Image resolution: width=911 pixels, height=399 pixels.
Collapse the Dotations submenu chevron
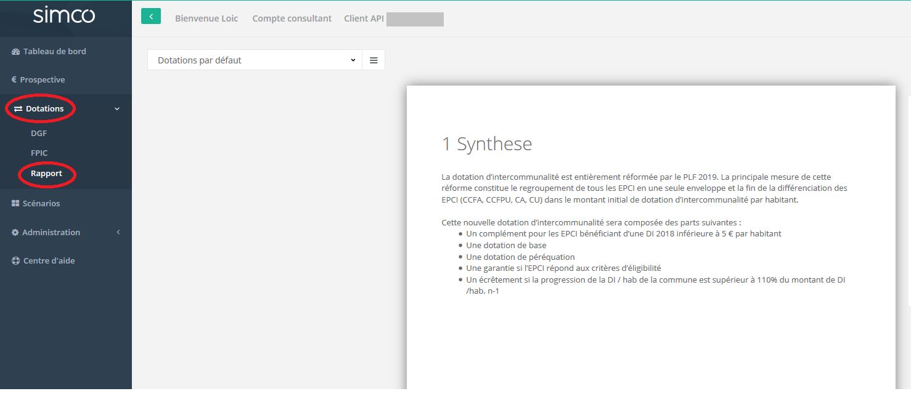click(x=117, y=109)
